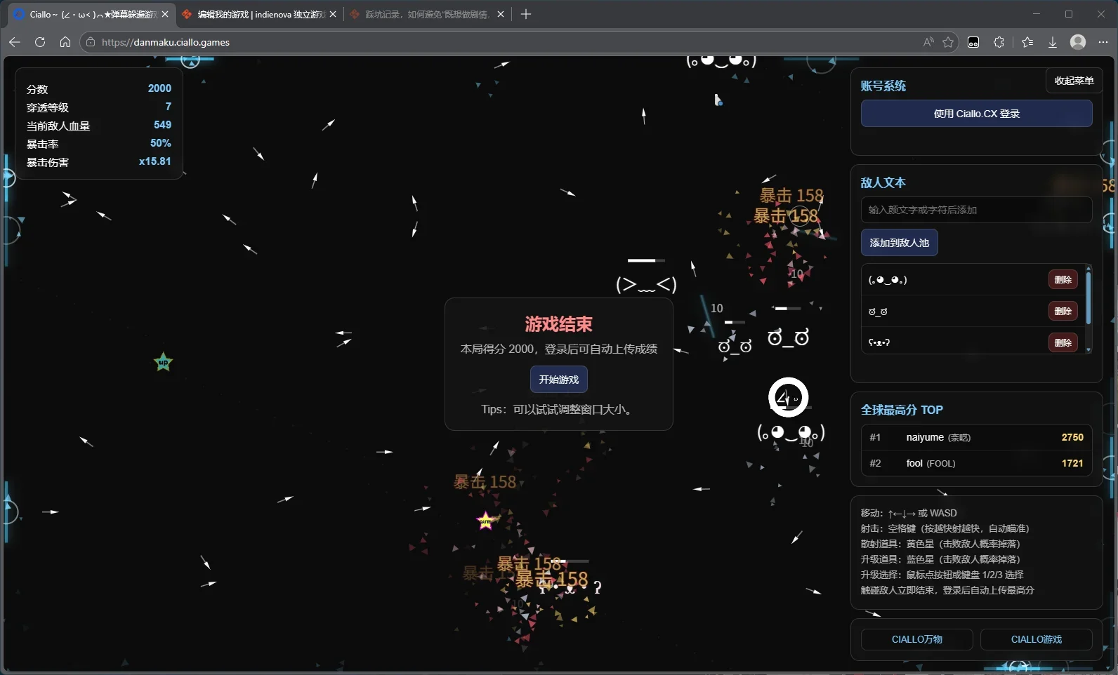Focus the enemy text input field

point(977,210)
